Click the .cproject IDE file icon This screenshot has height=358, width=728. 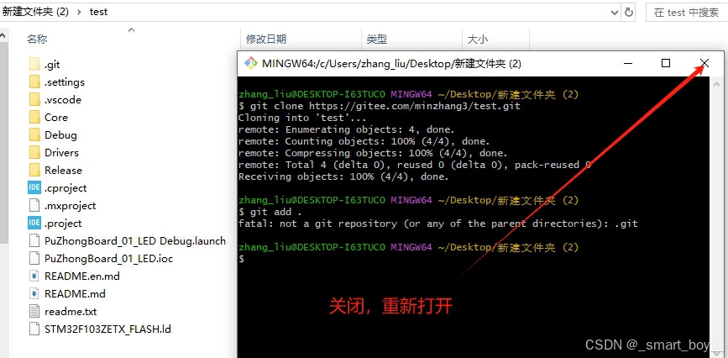tap(34, 188)
